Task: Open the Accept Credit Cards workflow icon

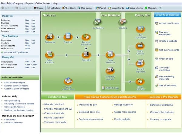Action: pos(68,81)
